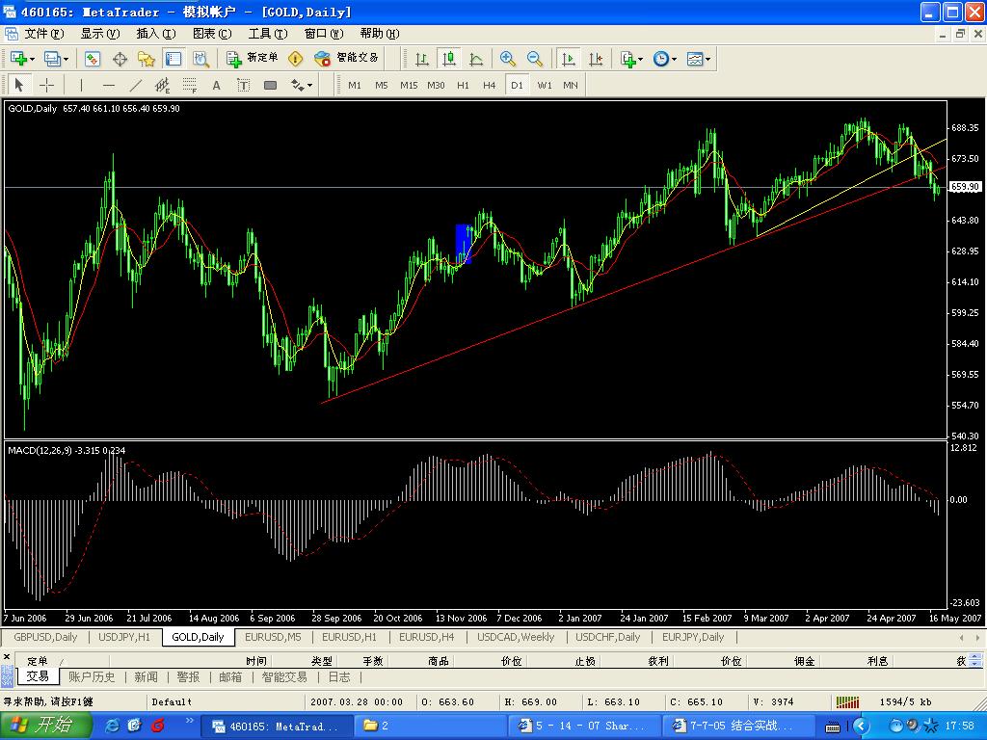Image resolution: width=987 pixels, height=740 pixels.
Task: Expand the new chart dropdown arrow
Action: click(x=32, y=59)
